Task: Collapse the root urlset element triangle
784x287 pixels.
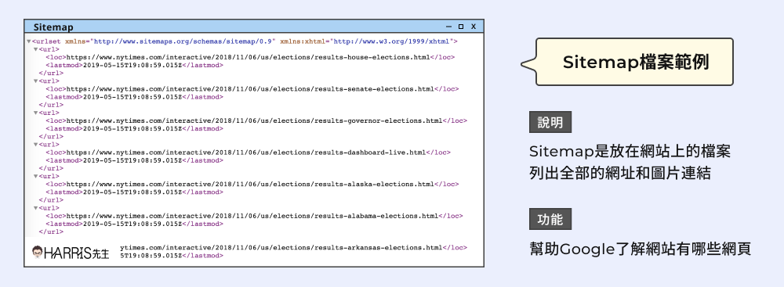Action: (x=29, y=42)
